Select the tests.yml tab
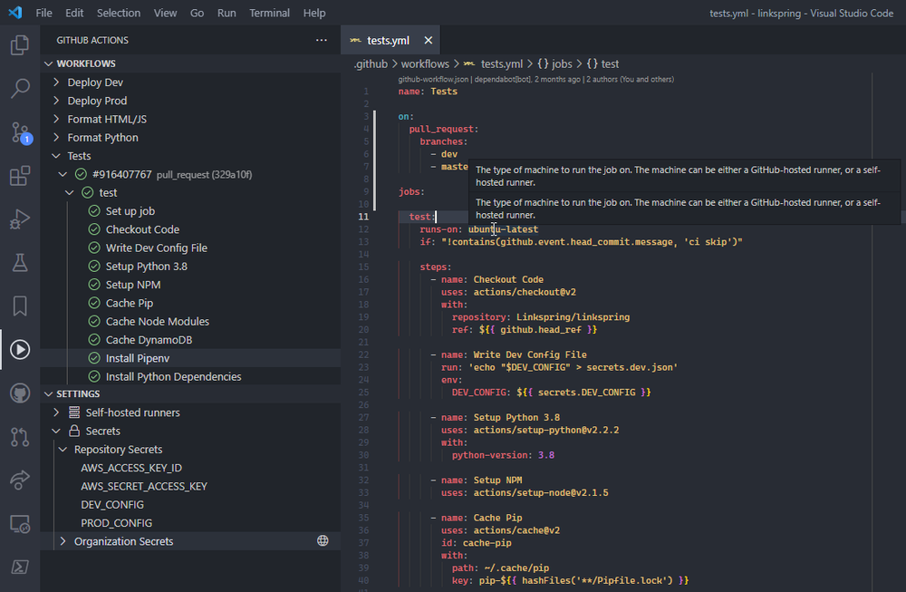Screen dimensions: 906x592 (x=388, y=41)
